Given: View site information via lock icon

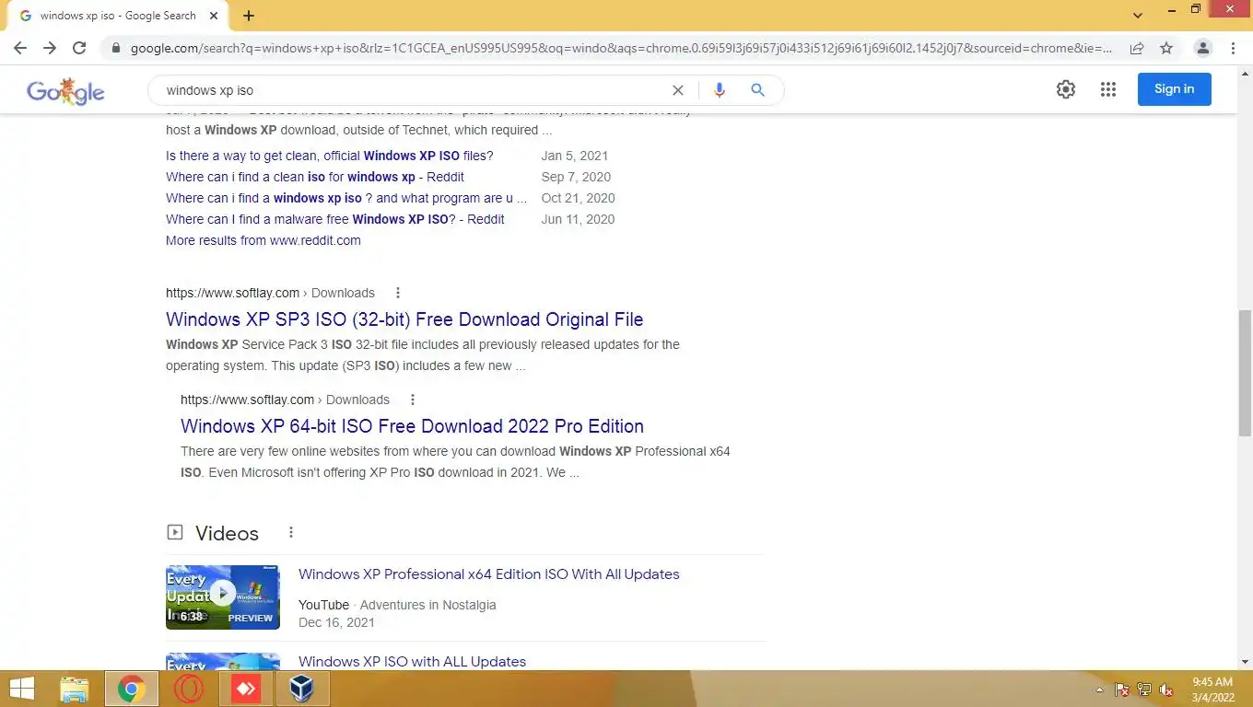Looking at the screenshot, I should click(x=115, y=48).
